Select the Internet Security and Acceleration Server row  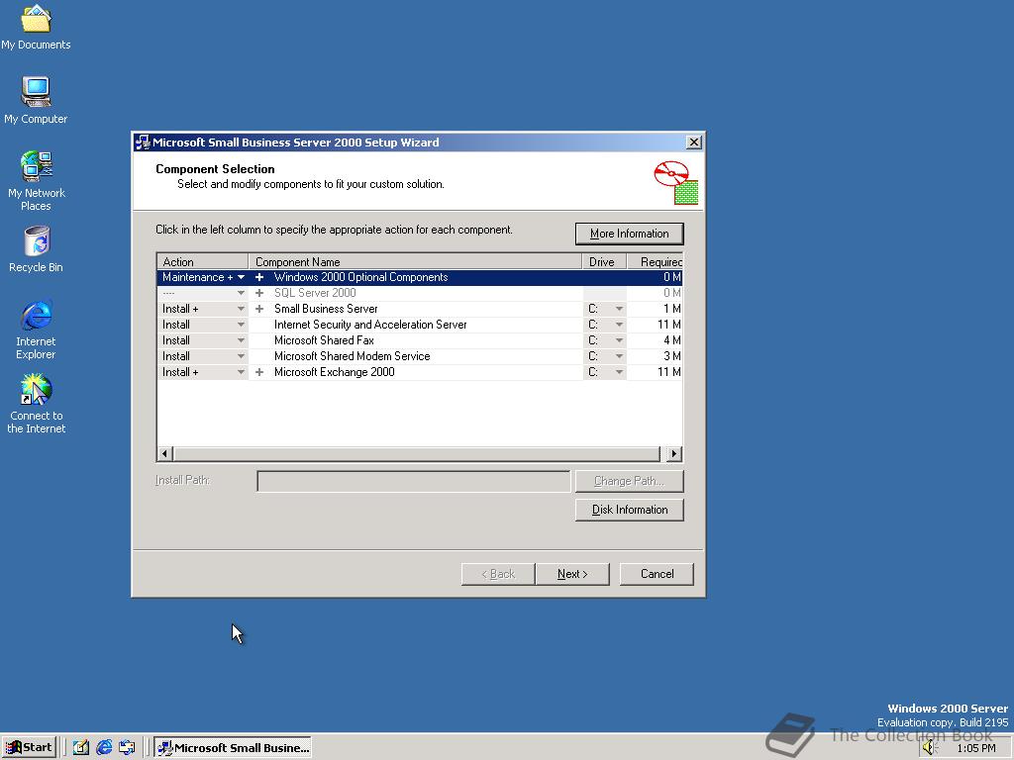click(x=420, y=325)
